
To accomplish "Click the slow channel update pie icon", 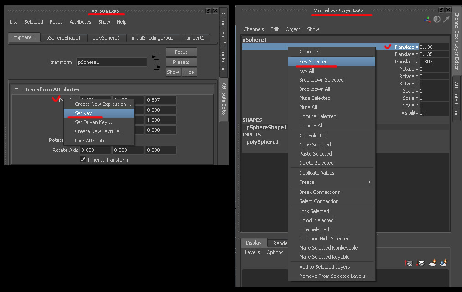I will pos(437,19).
